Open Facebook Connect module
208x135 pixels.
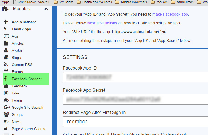(x=27, y=79)
